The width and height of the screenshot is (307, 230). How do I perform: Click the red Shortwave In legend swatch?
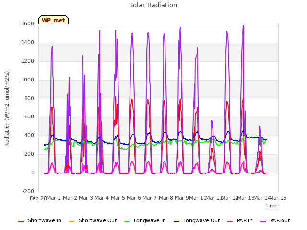(21, 221)
